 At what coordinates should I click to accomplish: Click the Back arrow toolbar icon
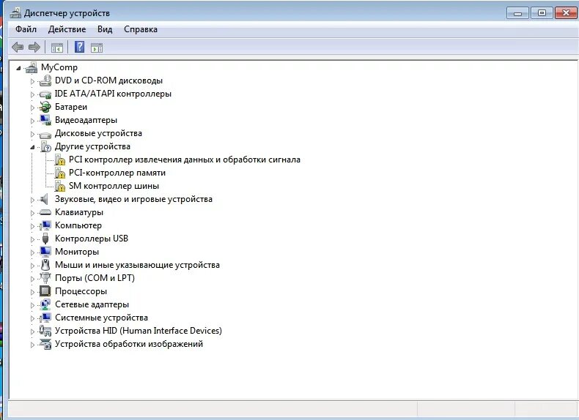[18, 48]
